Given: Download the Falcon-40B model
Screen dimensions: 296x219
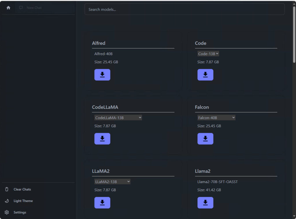Looking at the screenshot, I should 206,139.
